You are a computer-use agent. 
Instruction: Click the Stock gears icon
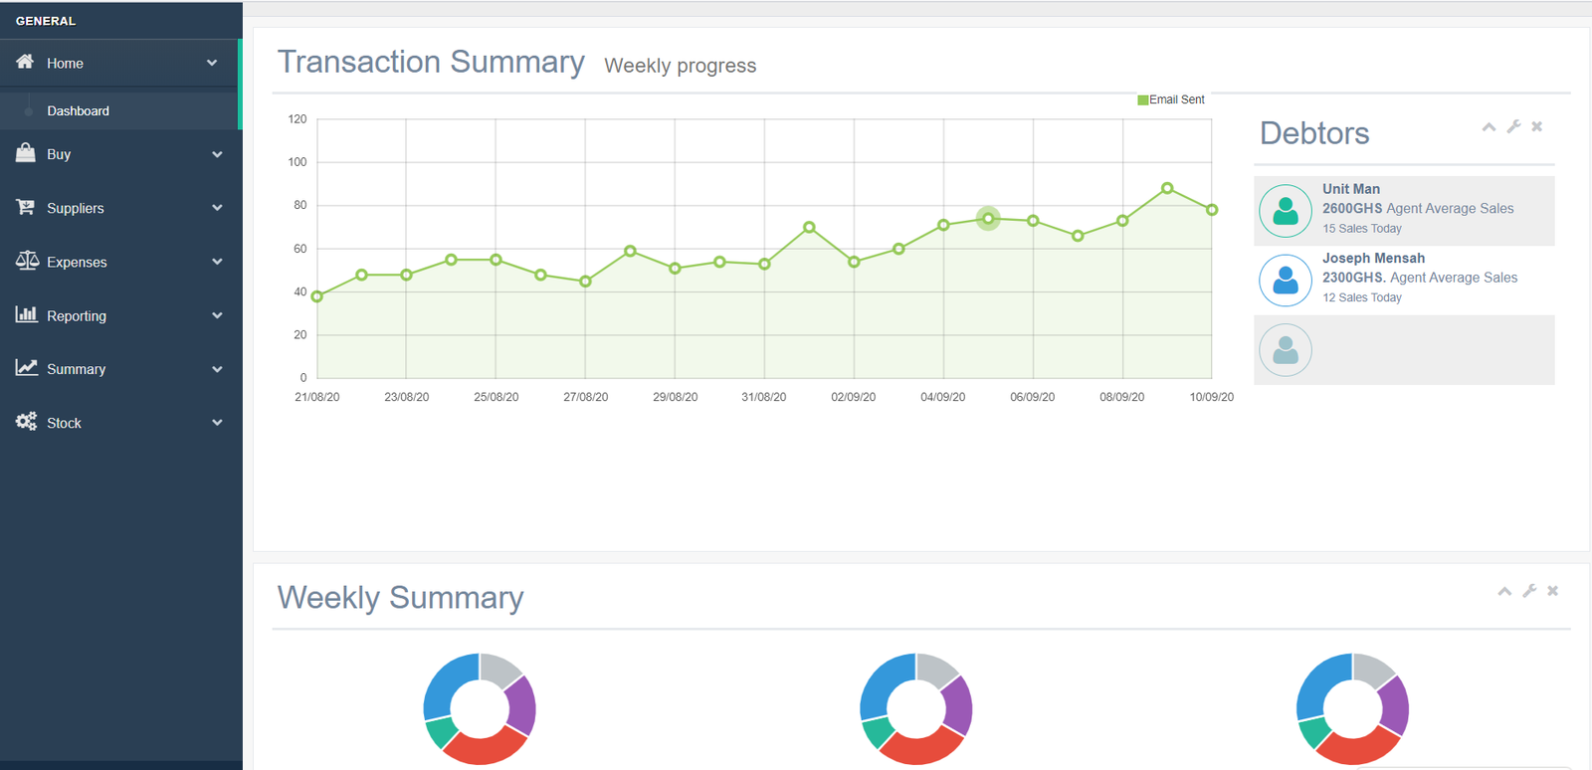pyautogui.click(x=26, y=422)
